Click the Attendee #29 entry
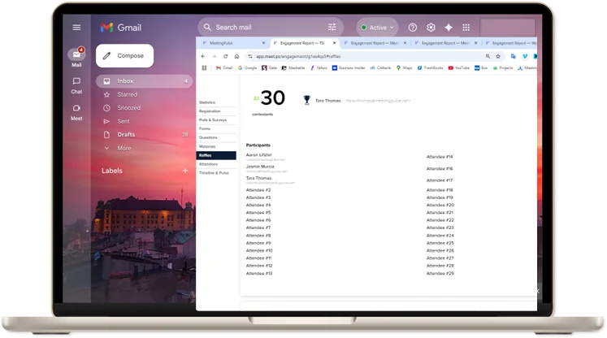Image resolution: width=607 pixels, height=338 pixels. pyautogui.click(x=440, y=273)
